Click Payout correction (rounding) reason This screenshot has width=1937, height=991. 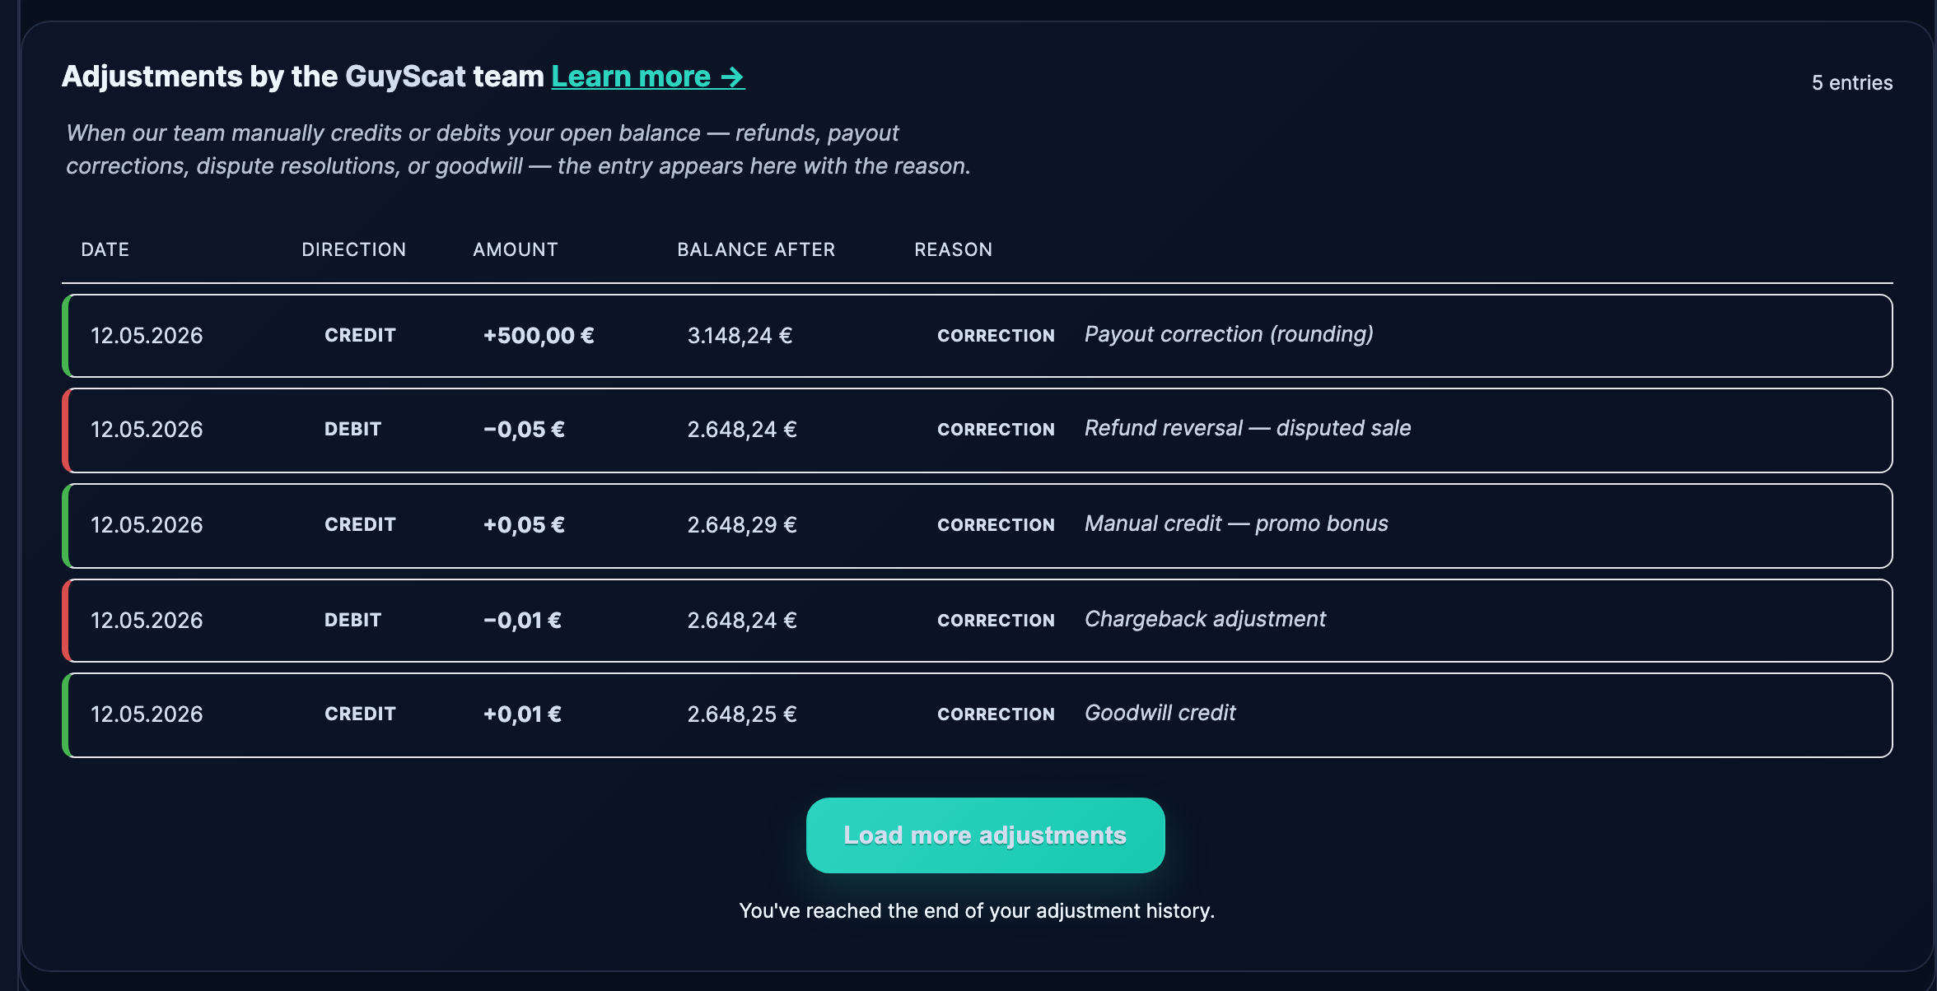pyautogui.click(x=1229, y=334)
